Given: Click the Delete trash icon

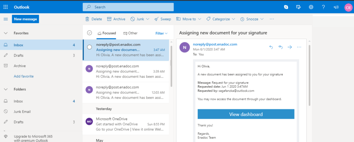Looking at the screenshot, I should click(87, 19).
